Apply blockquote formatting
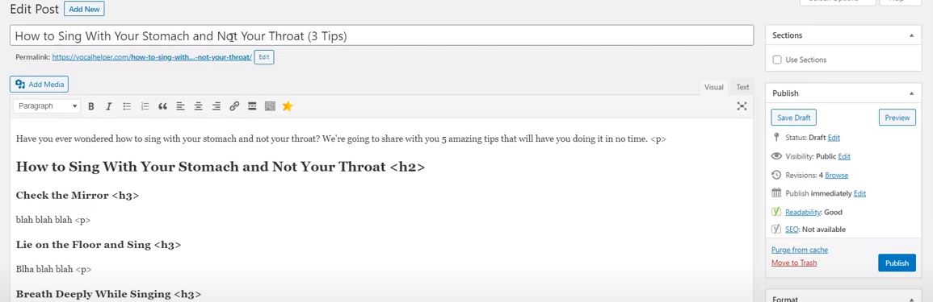The image size is (933, 302). point(162,106)
